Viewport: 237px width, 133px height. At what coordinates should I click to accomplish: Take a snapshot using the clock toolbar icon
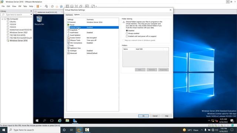click(x=52, y=6)
